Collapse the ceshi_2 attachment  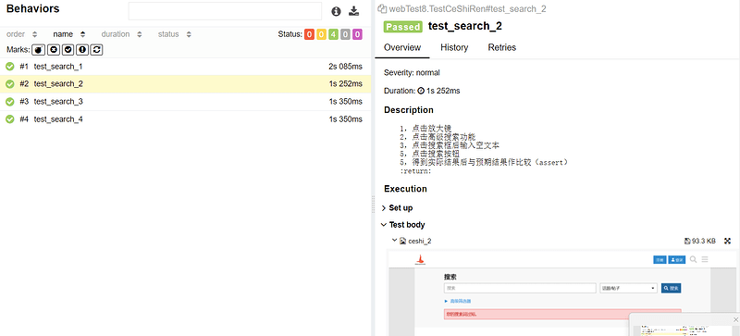point(395,241)
